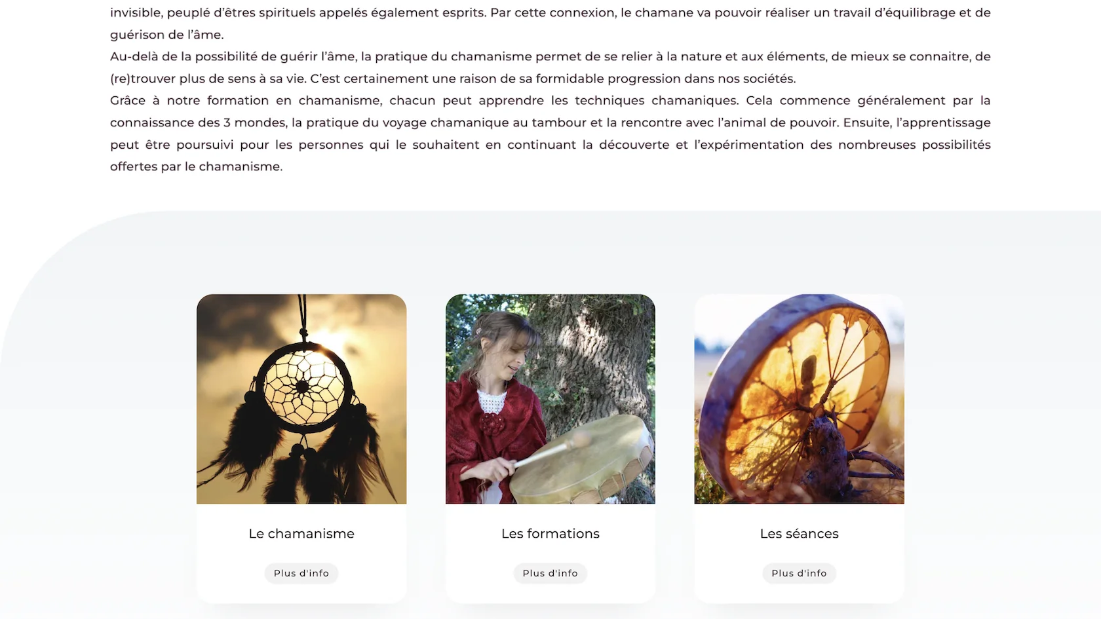Open the purple-rimmed shaman drum image

[x=799, y=399]
